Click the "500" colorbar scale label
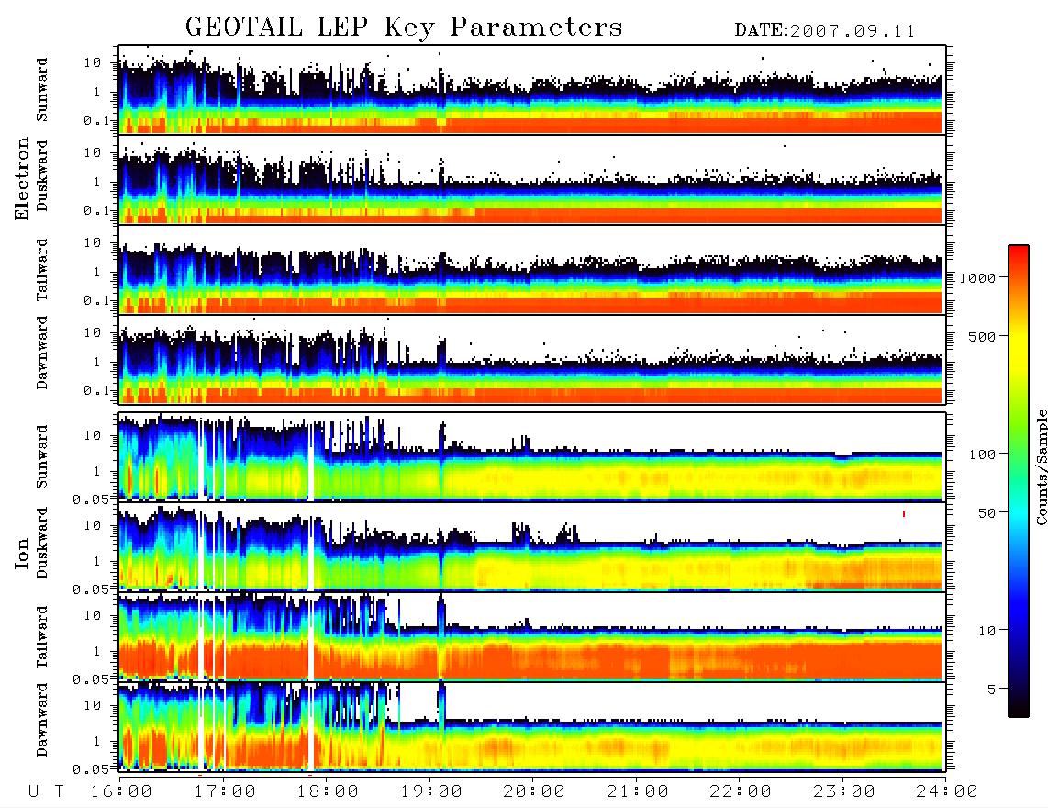This screenshot has height=808, width=1048. [982, 336]
